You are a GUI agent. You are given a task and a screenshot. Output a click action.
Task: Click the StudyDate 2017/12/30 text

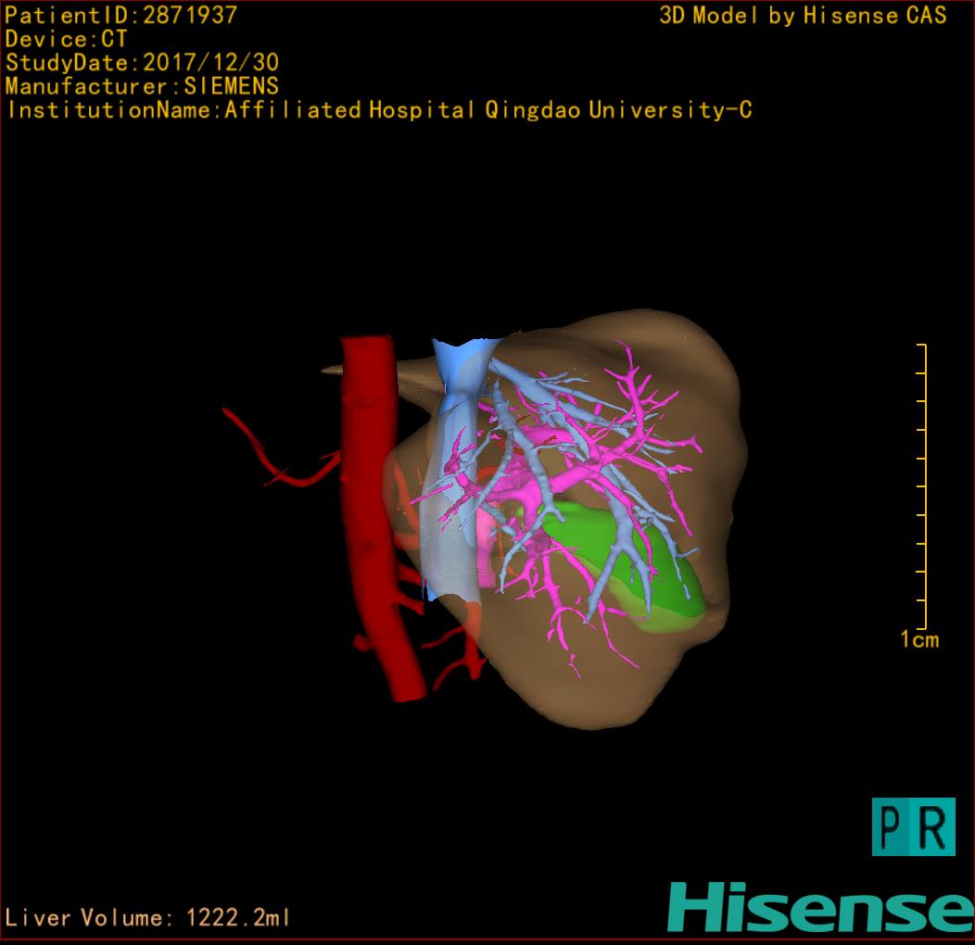coord(142,63)
